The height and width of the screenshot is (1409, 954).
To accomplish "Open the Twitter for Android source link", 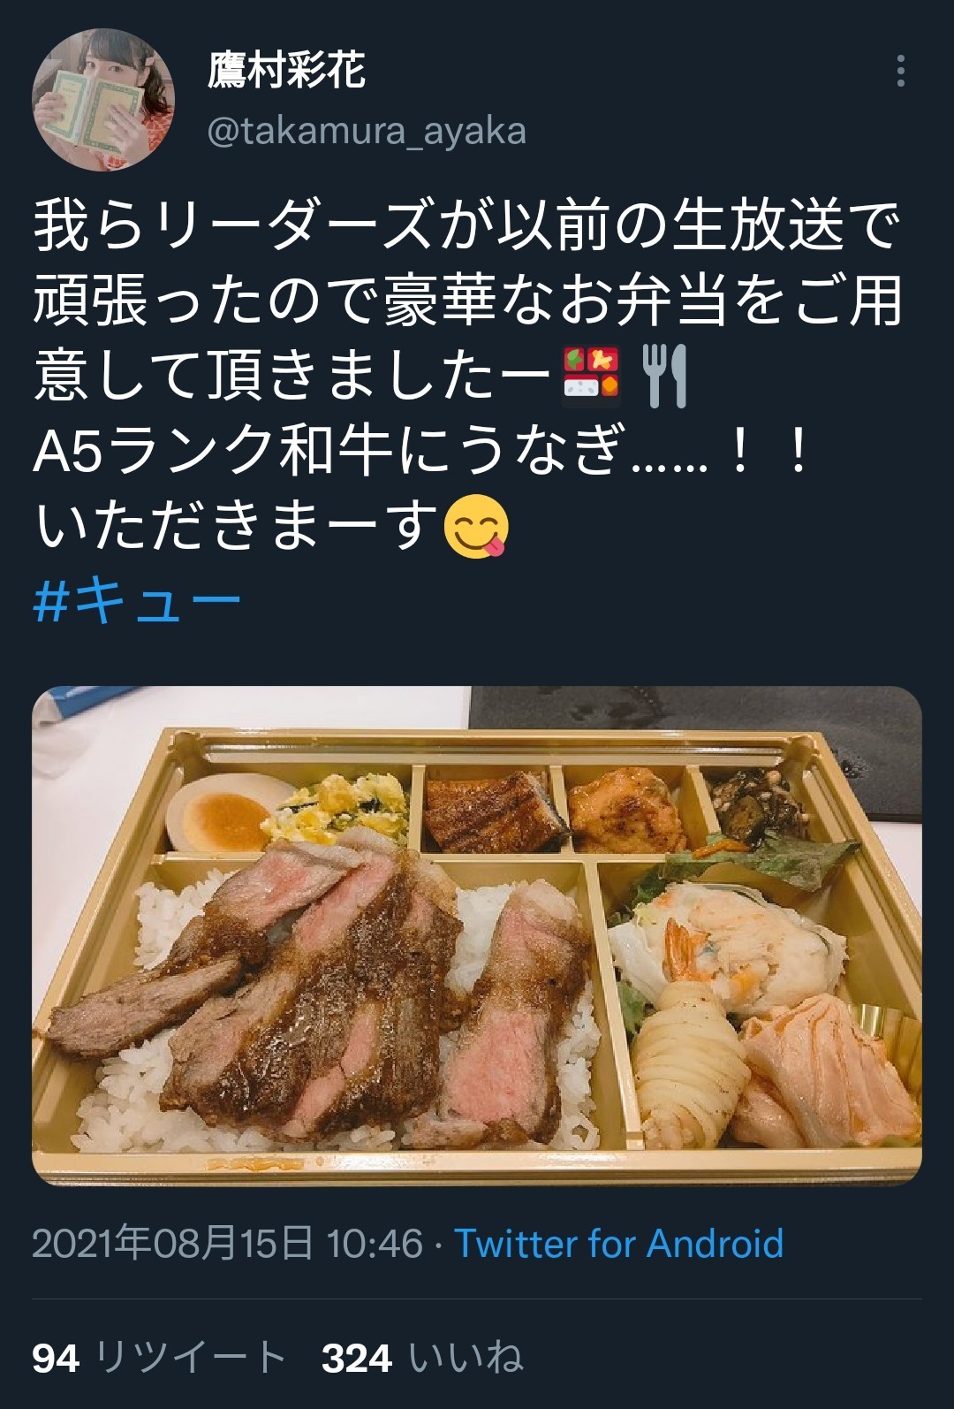I will point(618,1243).
